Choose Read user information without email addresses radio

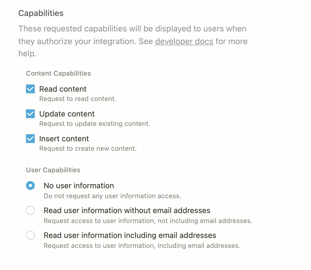tap(30, 210)
